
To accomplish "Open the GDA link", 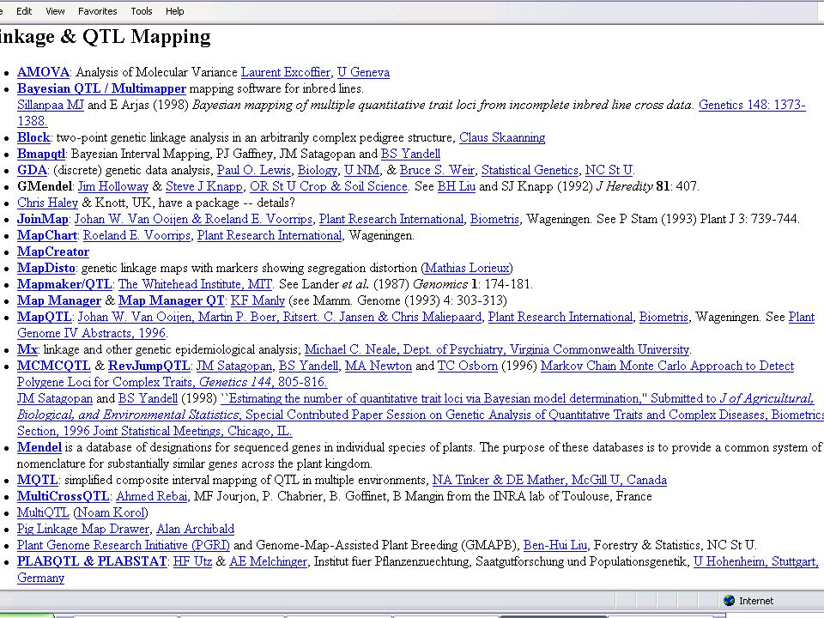I will [x=32, y=170].
